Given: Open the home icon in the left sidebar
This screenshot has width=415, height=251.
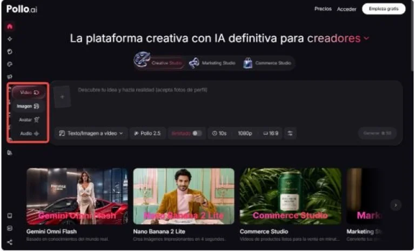Looking at the screenshot, I should click(10, 27).
